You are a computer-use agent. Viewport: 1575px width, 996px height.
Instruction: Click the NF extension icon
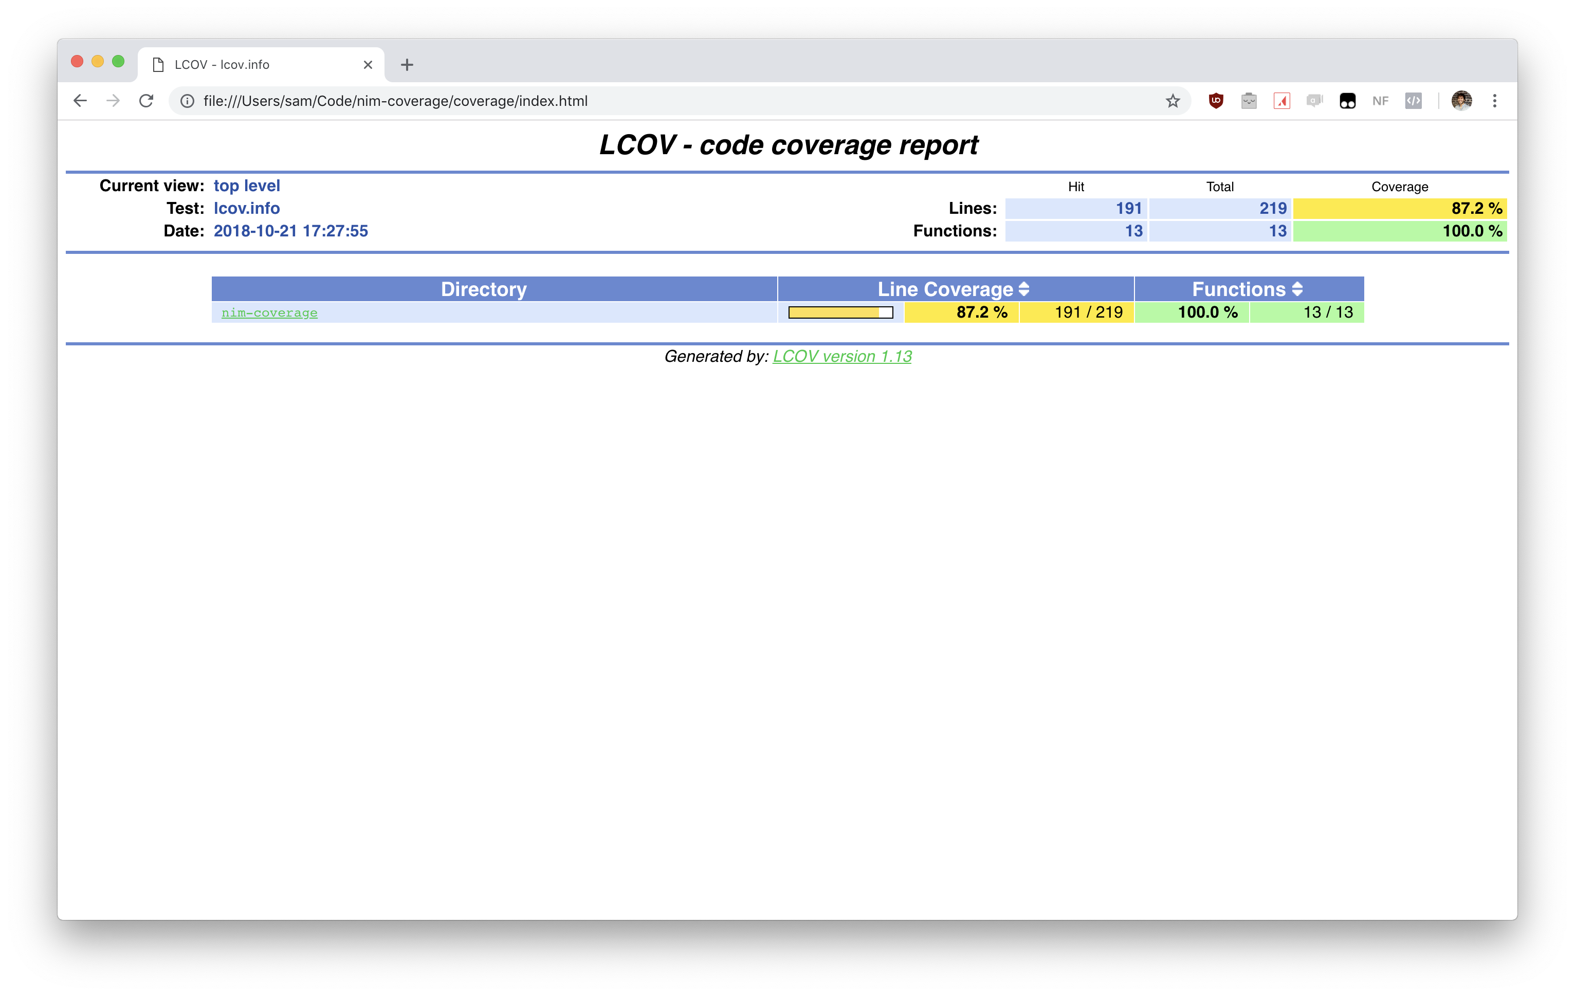tap(1380, 101)
